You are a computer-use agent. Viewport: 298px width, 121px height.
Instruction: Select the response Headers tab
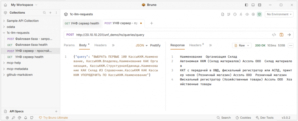[x=195, y=45]
